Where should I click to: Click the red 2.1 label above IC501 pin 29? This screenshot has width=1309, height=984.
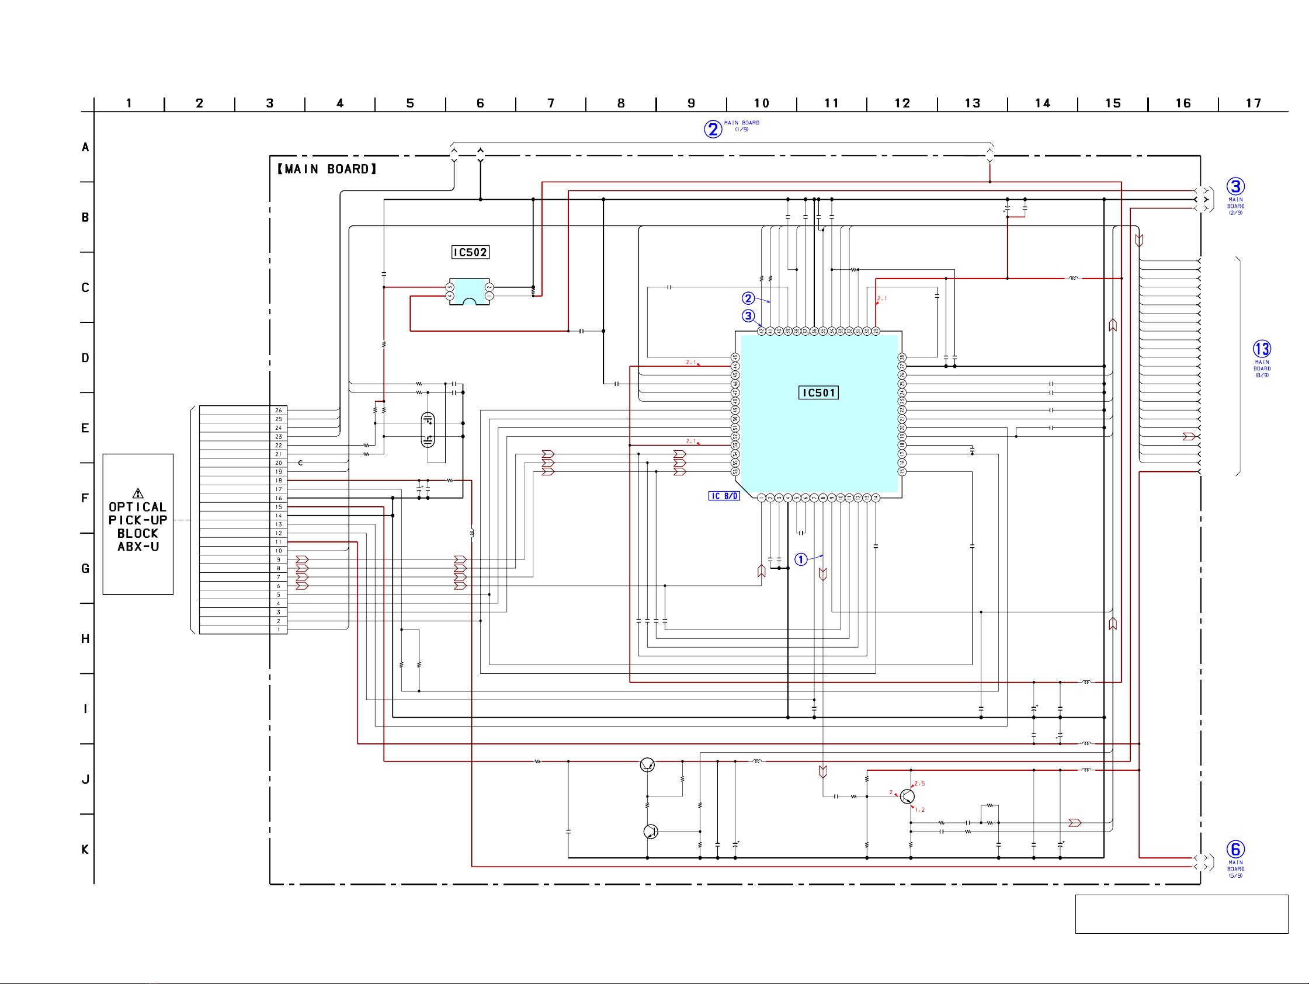882,298
